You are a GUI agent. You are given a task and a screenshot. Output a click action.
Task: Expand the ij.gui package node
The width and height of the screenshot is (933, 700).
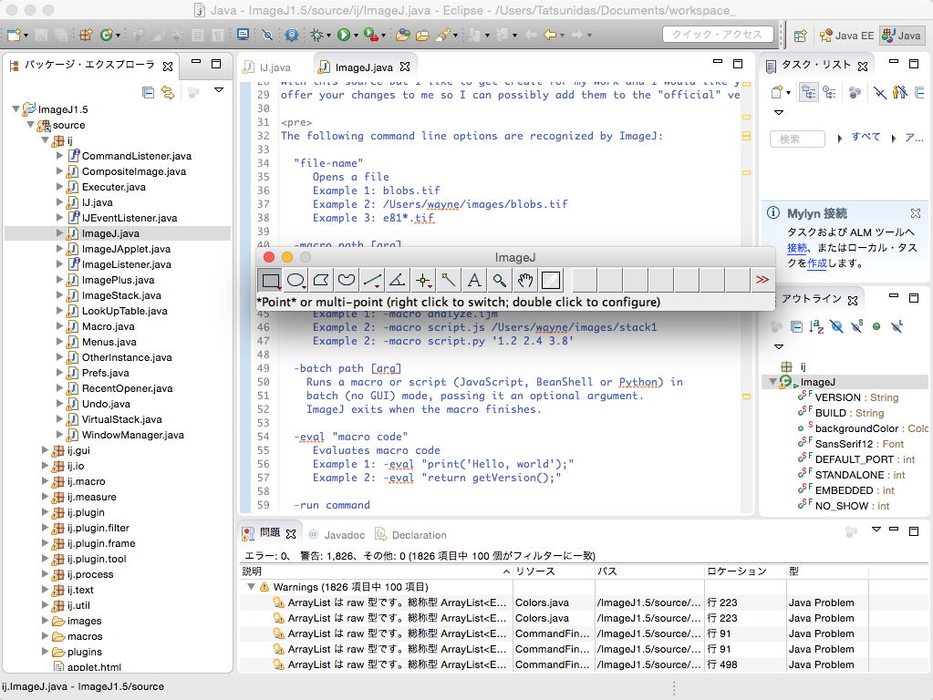(46, 450)
